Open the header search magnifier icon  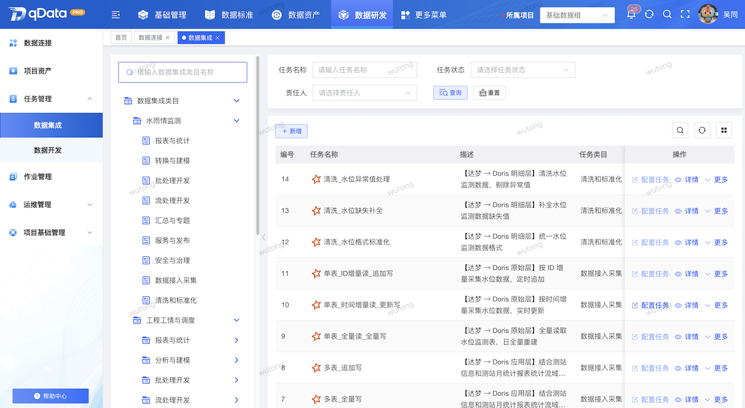tap(667, 14)
